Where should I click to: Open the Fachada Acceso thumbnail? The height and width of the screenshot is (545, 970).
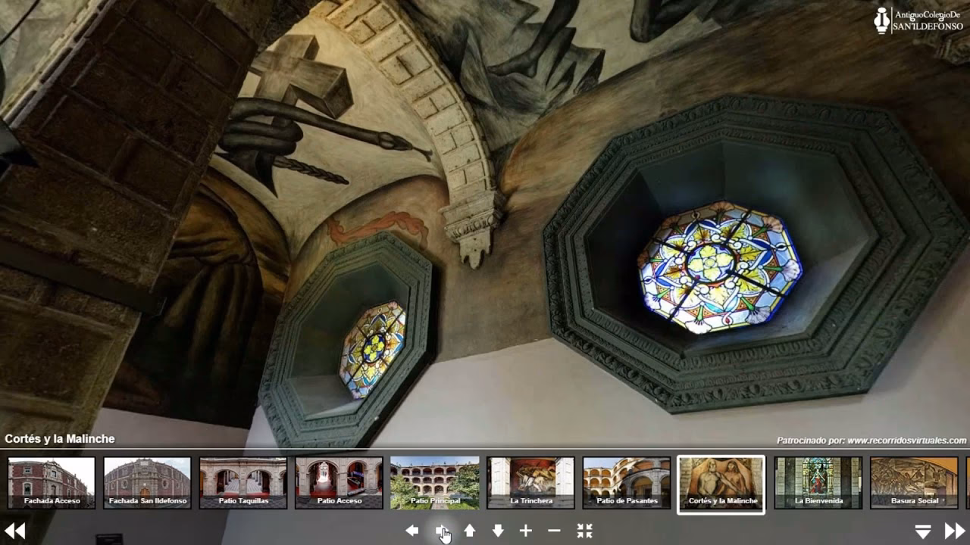click(52, 483)
